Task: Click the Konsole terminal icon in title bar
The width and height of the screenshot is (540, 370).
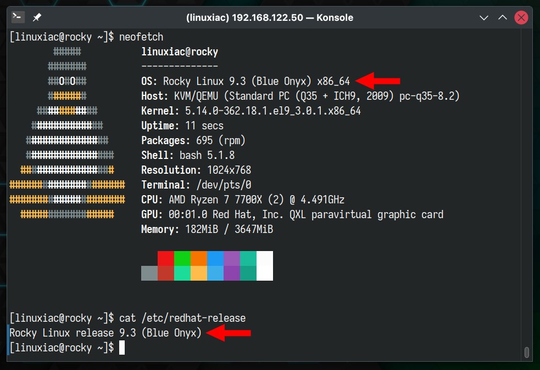Action: coord(18,17)
